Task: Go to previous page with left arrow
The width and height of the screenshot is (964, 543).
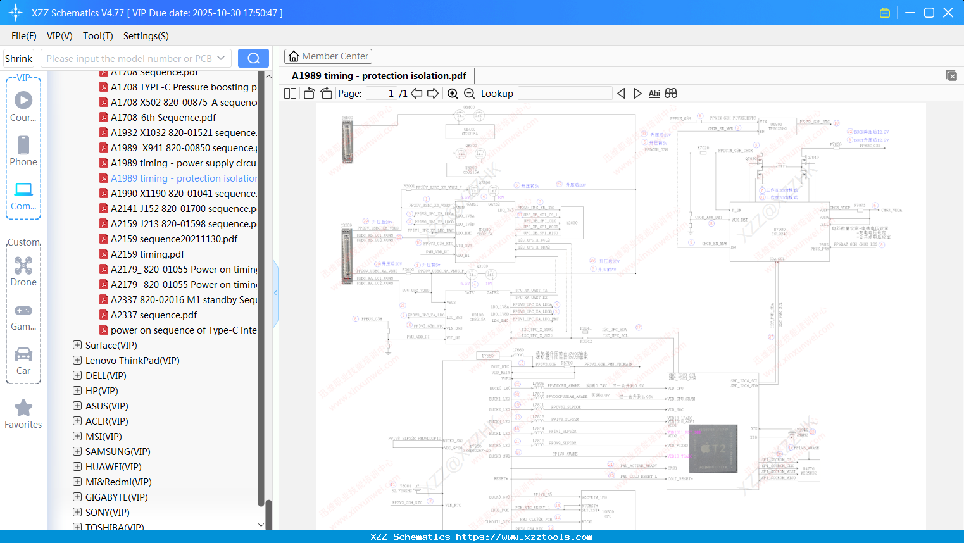Action: [416, 94]
